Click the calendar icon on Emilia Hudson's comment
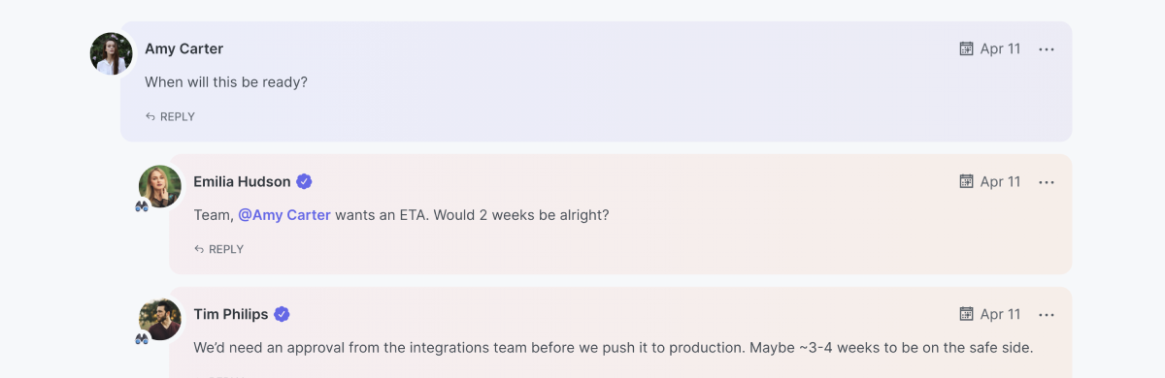 966,181
